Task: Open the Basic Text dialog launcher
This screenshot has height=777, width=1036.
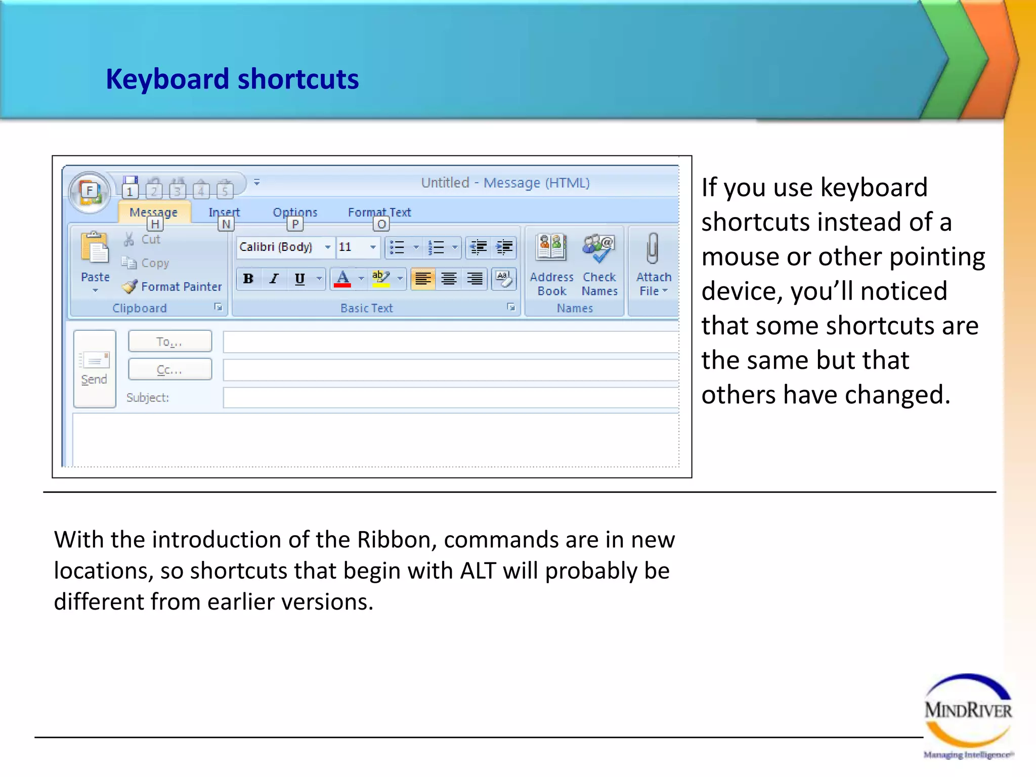Action: click(511, 307)
